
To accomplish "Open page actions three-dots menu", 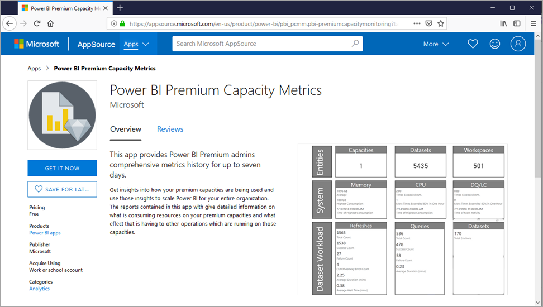I will [417, 23].
